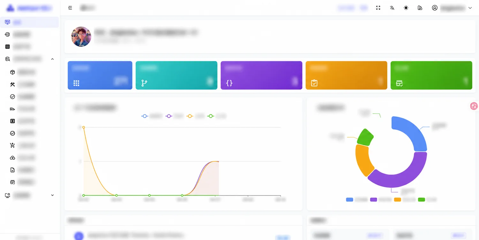Open the sidebar cloud upload item
479x240 pixels.
pyautogui.click(x=29, y=158)
